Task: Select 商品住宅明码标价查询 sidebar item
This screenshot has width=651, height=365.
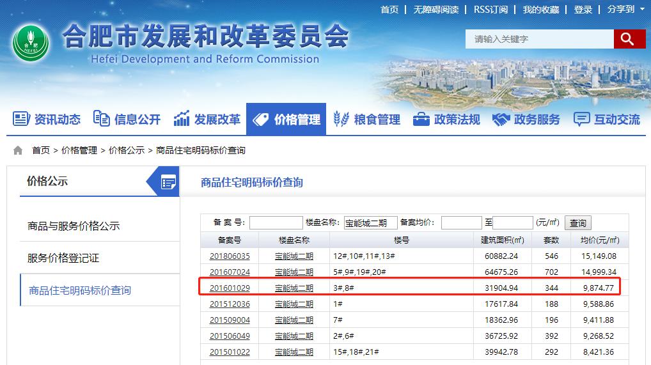Action: [100, 290]
